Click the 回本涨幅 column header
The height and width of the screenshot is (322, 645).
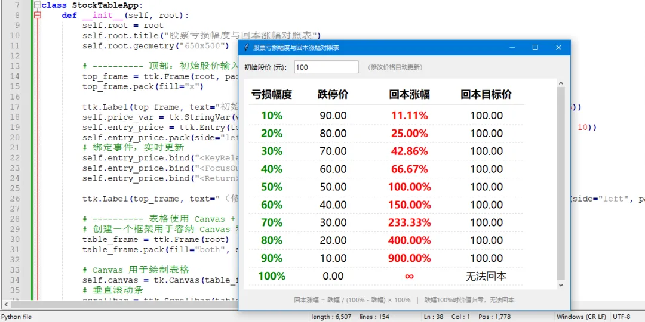click(x=410, y=95)
